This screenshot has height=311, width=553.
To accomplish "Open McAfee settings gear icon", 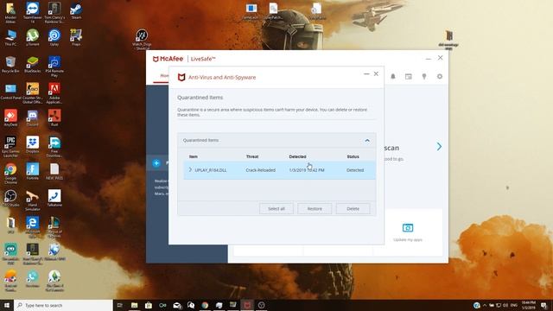I will [x=440, y=77].
